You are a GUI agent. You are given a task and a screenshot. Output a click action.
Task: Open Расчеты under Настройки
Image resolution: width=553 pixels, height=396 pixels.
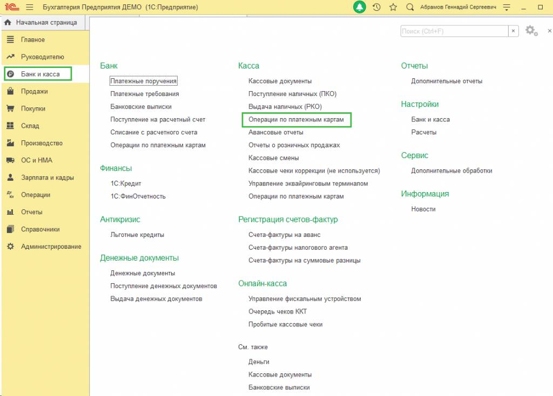[424, 132]
